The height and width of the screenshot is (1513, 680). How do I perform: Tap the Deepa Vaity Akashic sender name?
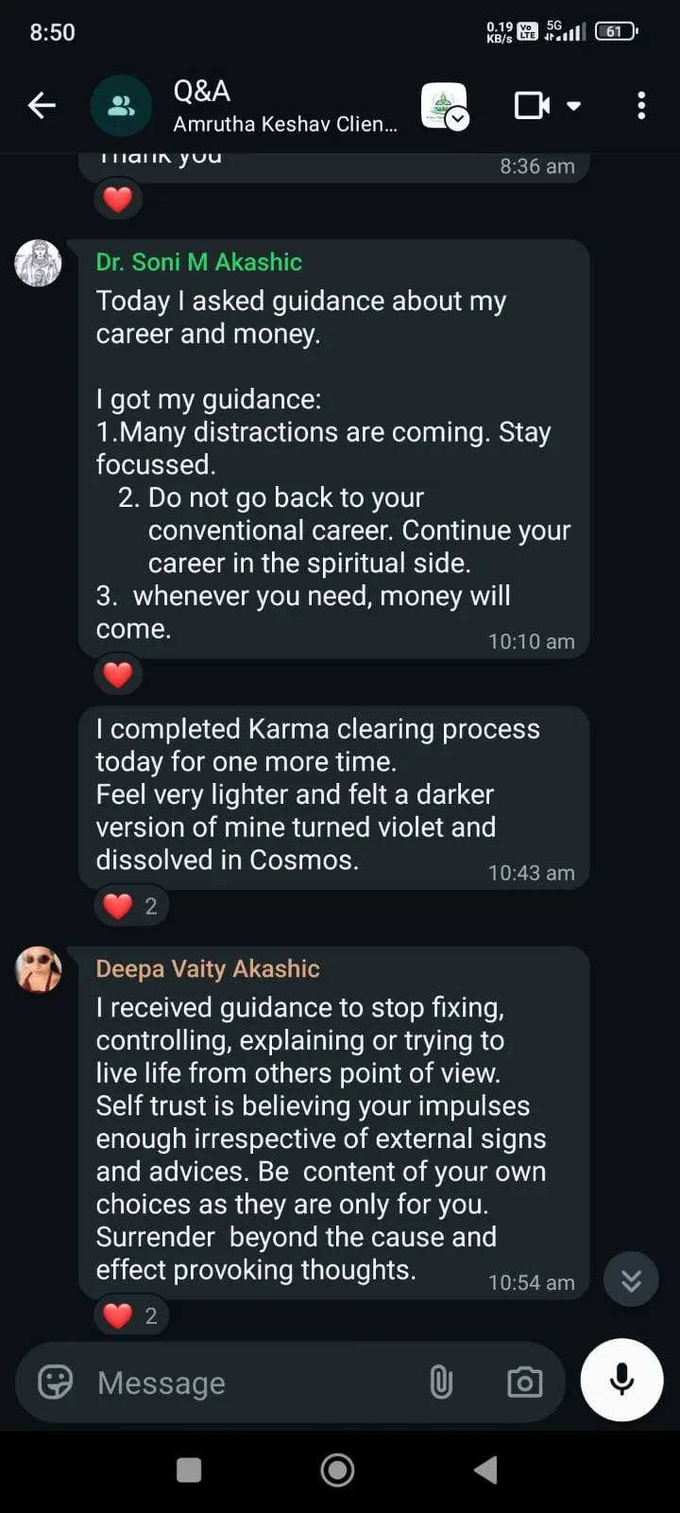pos(208,969)
